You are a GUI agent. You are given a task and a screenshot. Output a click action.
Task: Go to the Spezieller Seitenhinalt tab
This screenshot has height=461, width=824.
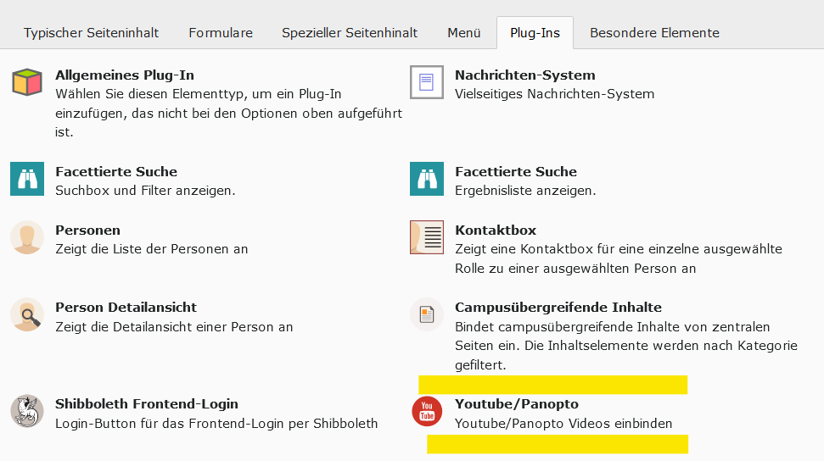point(350,33)
